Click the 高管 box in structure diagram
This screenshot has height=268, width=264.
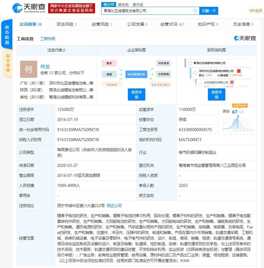[109, 74]
